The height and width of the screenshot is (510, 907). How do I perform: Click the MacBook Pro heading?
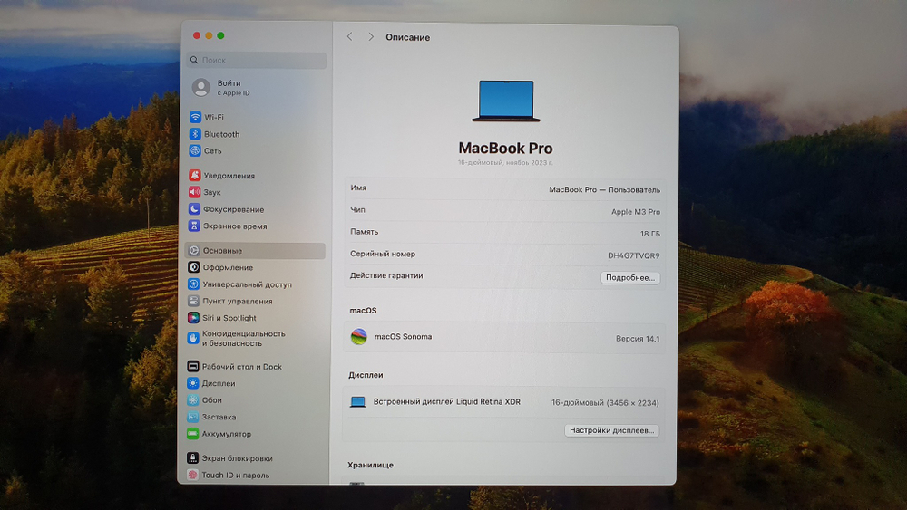(x=505, y=149)
